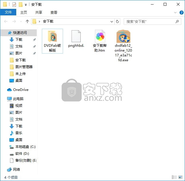This screenshot has height=181, width=185.
Task: Switch to the 查看 ribbon tab
Action: [54, 12]
